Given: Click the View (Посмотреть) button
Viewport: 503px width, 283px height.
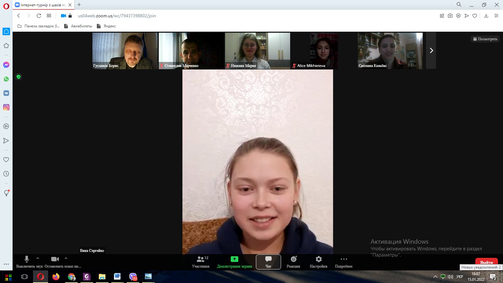Looking at the screenshot, I should click(x=485, y=39).
